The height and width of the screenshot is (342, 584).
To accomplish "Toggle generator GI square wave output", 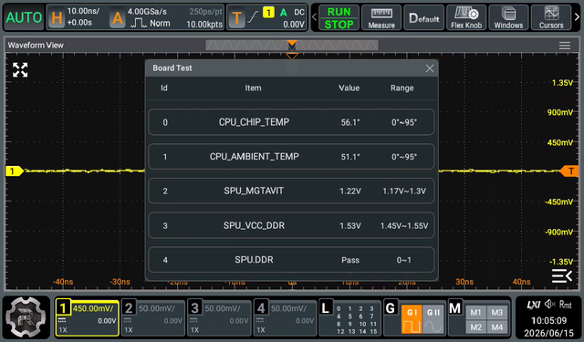I will pyautogui.click(x=412, y=319).
